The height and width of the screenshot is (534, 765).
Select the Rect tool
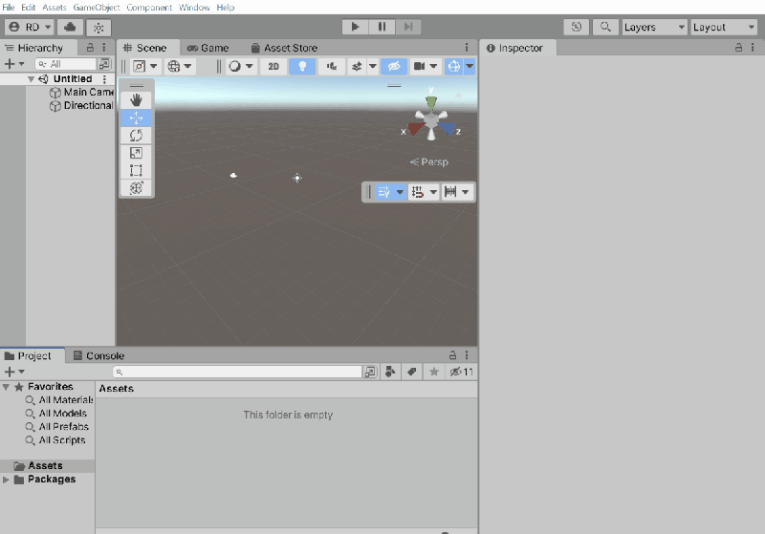pyautogui.click(x=136, y=171)
